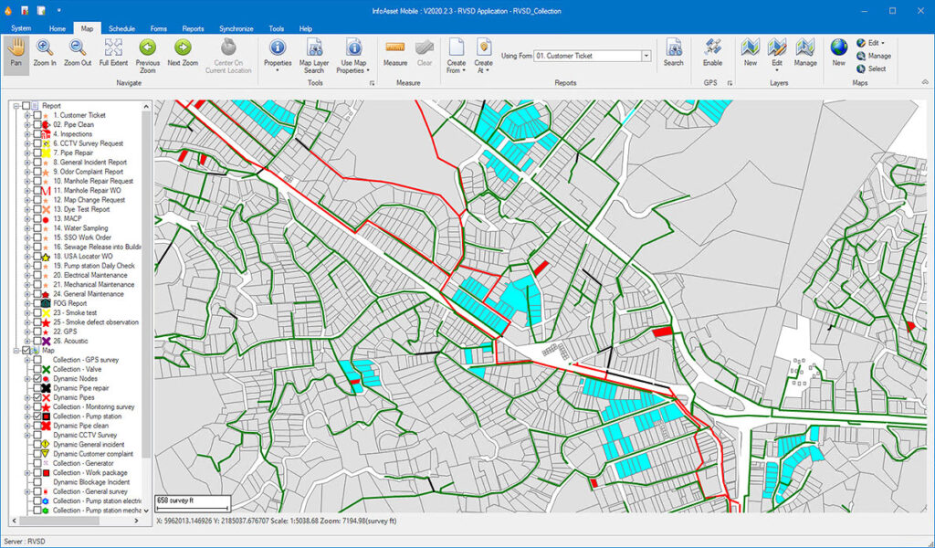Open the Manage layers tool

tap(805, 53)
